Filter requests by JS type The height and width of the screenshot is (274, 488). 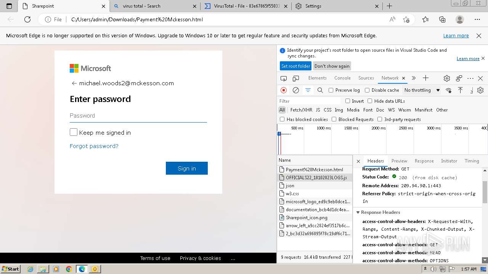[318, 110]
